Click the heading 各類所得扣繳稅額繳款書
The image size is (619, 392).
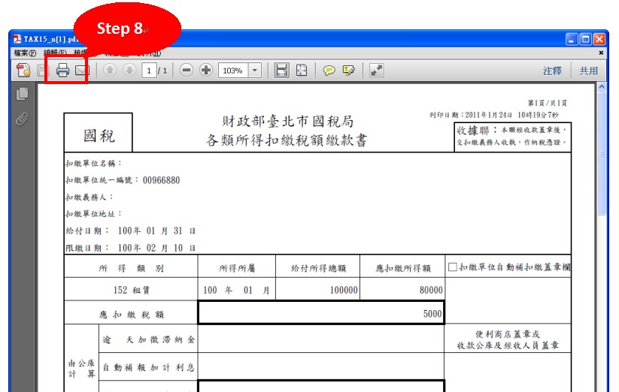pyautogui.click(x=287, y=140)
